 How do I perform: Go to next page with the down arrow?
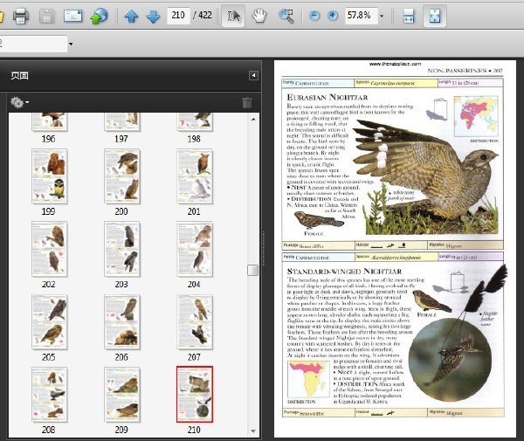(x=153, y=16)
